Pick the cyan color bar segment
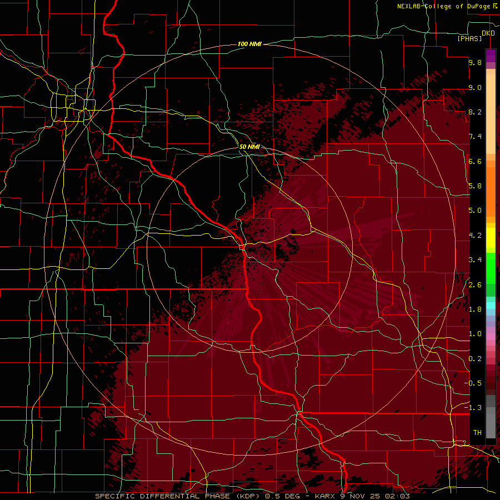 tap(491, 306)
